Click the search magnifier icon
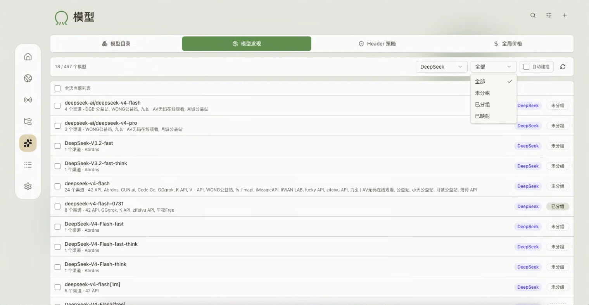Viewport: 589px width, 305px height. (x=533, y=16)
